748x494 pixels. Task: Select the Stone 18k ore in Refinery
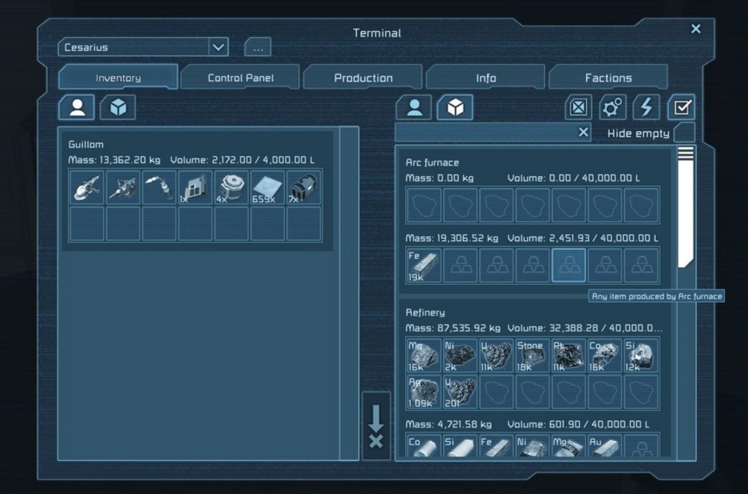pyautogui.click(x=532, y=355)
